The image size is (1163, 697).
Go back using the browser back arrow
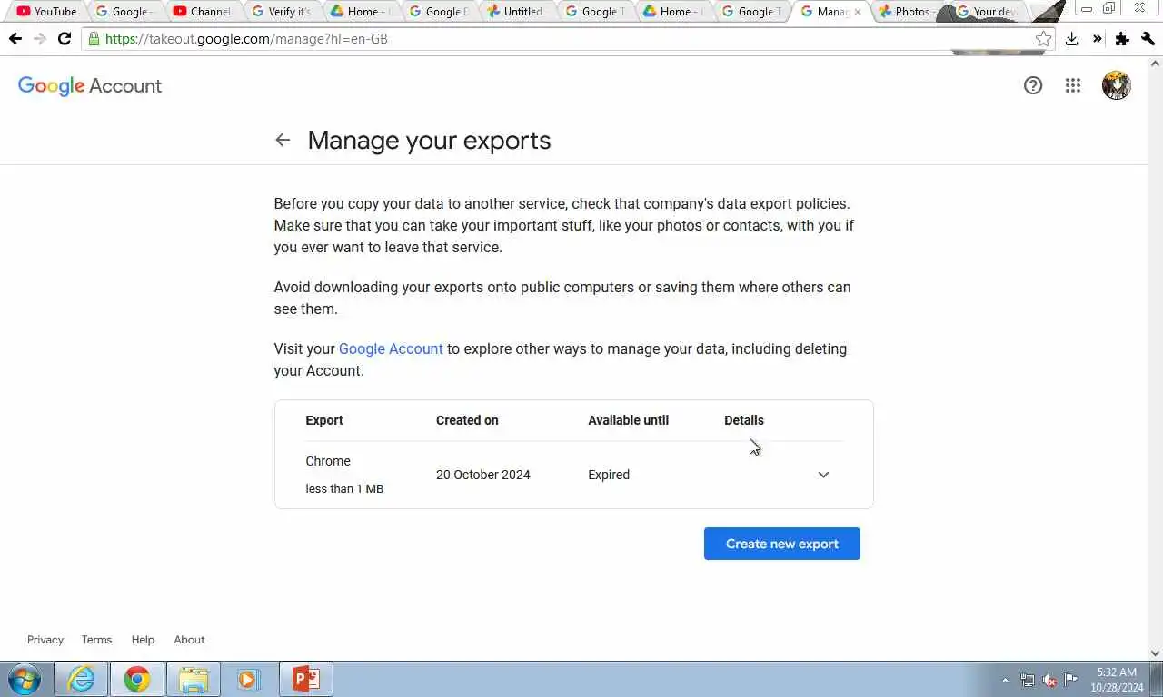(15, 39)
